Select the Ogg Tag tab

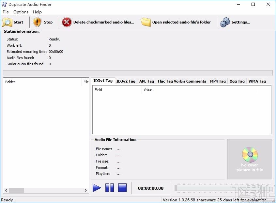click(x=237, y=81)
